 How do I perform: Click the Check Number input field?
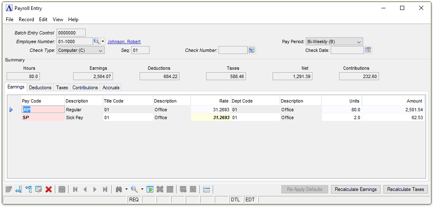tap(233, 50)
